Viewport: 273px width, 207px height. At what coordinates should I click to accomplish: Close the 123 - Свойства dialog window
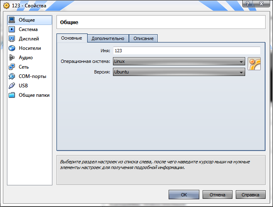click(x=261, y=4)
